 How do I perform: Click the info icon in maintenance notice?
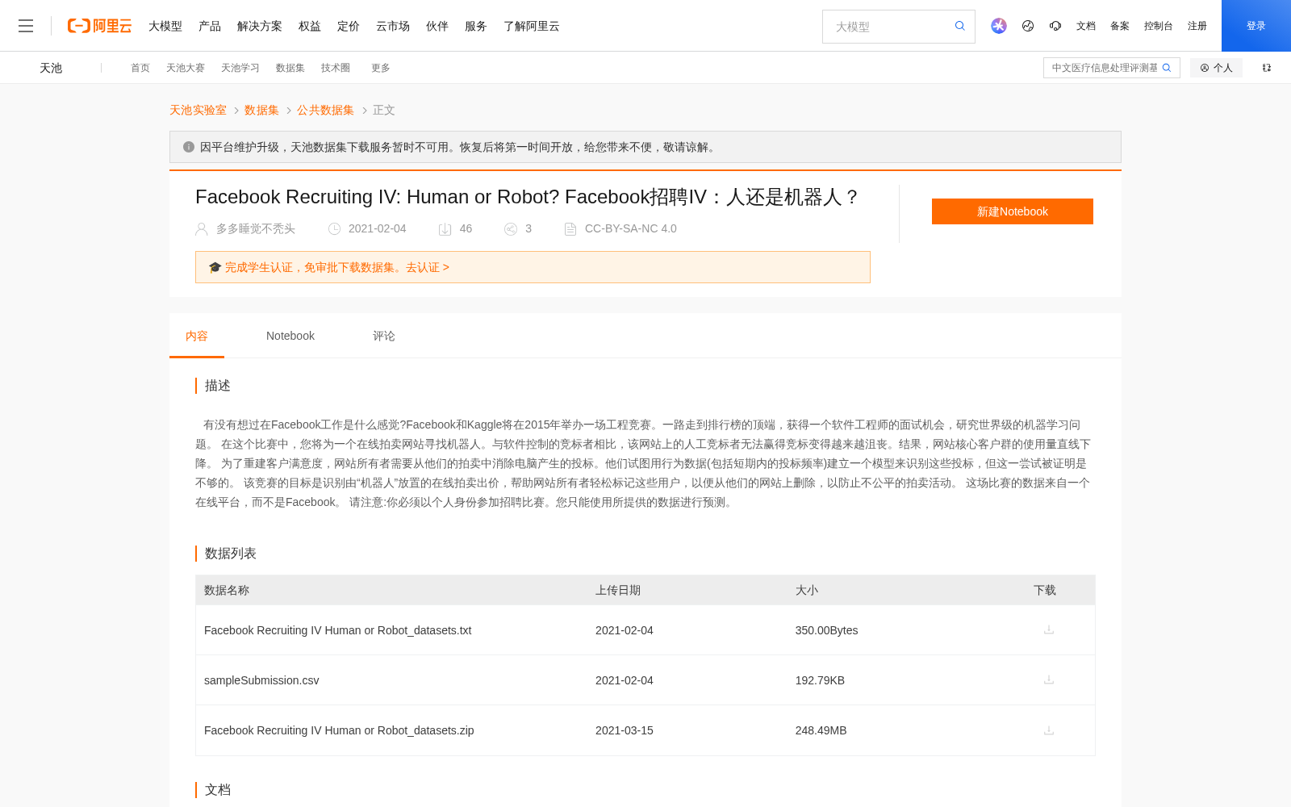tap(189, 147)
